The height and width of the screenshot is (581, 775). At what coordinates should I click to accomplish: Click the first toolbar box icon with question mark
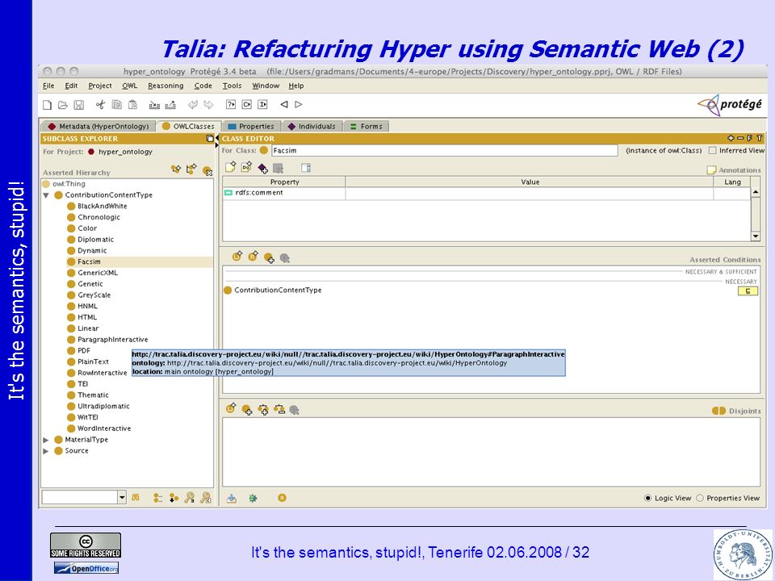(x=230, y=105)
